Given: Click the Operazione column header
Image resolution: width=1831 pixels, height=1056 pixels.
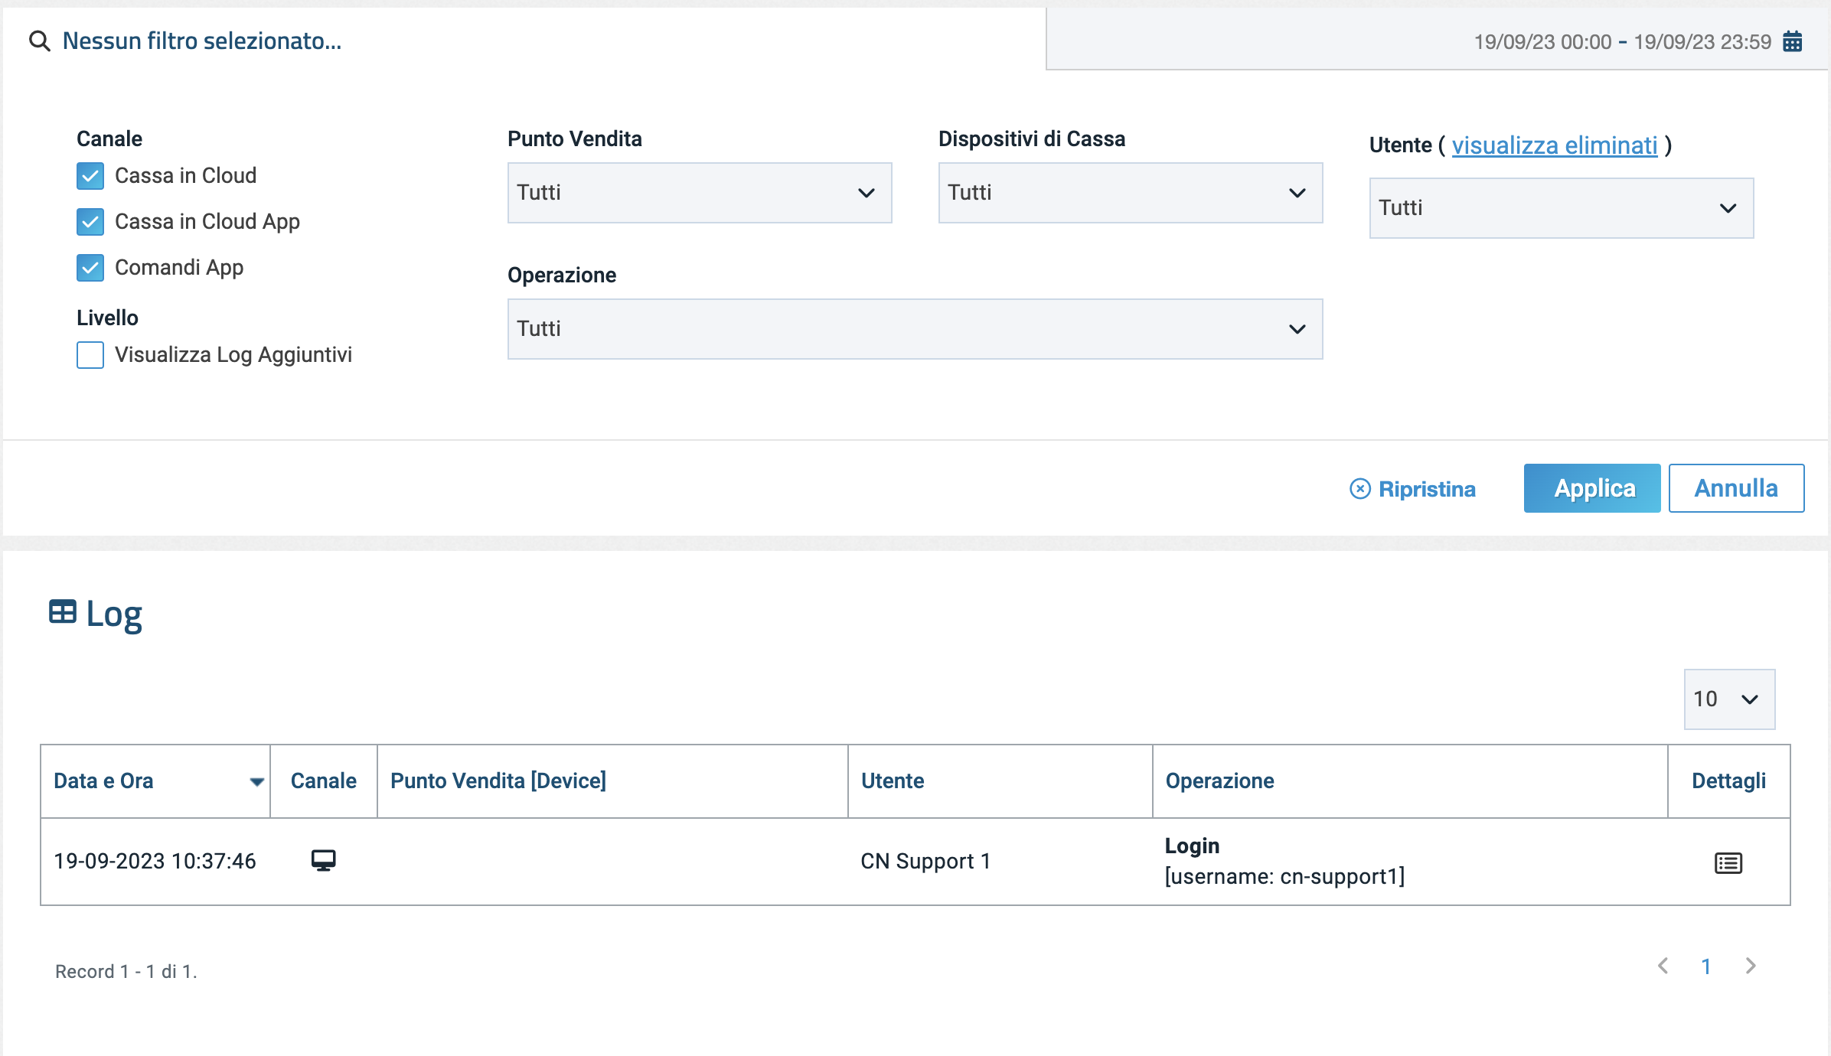Looking at the screenshot, I should (1219, 781).
